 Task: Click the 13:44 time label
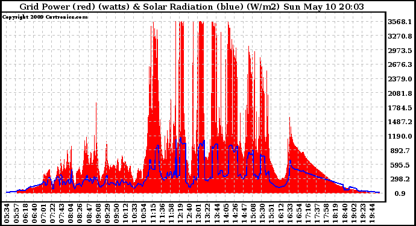(x=216, y=213)
